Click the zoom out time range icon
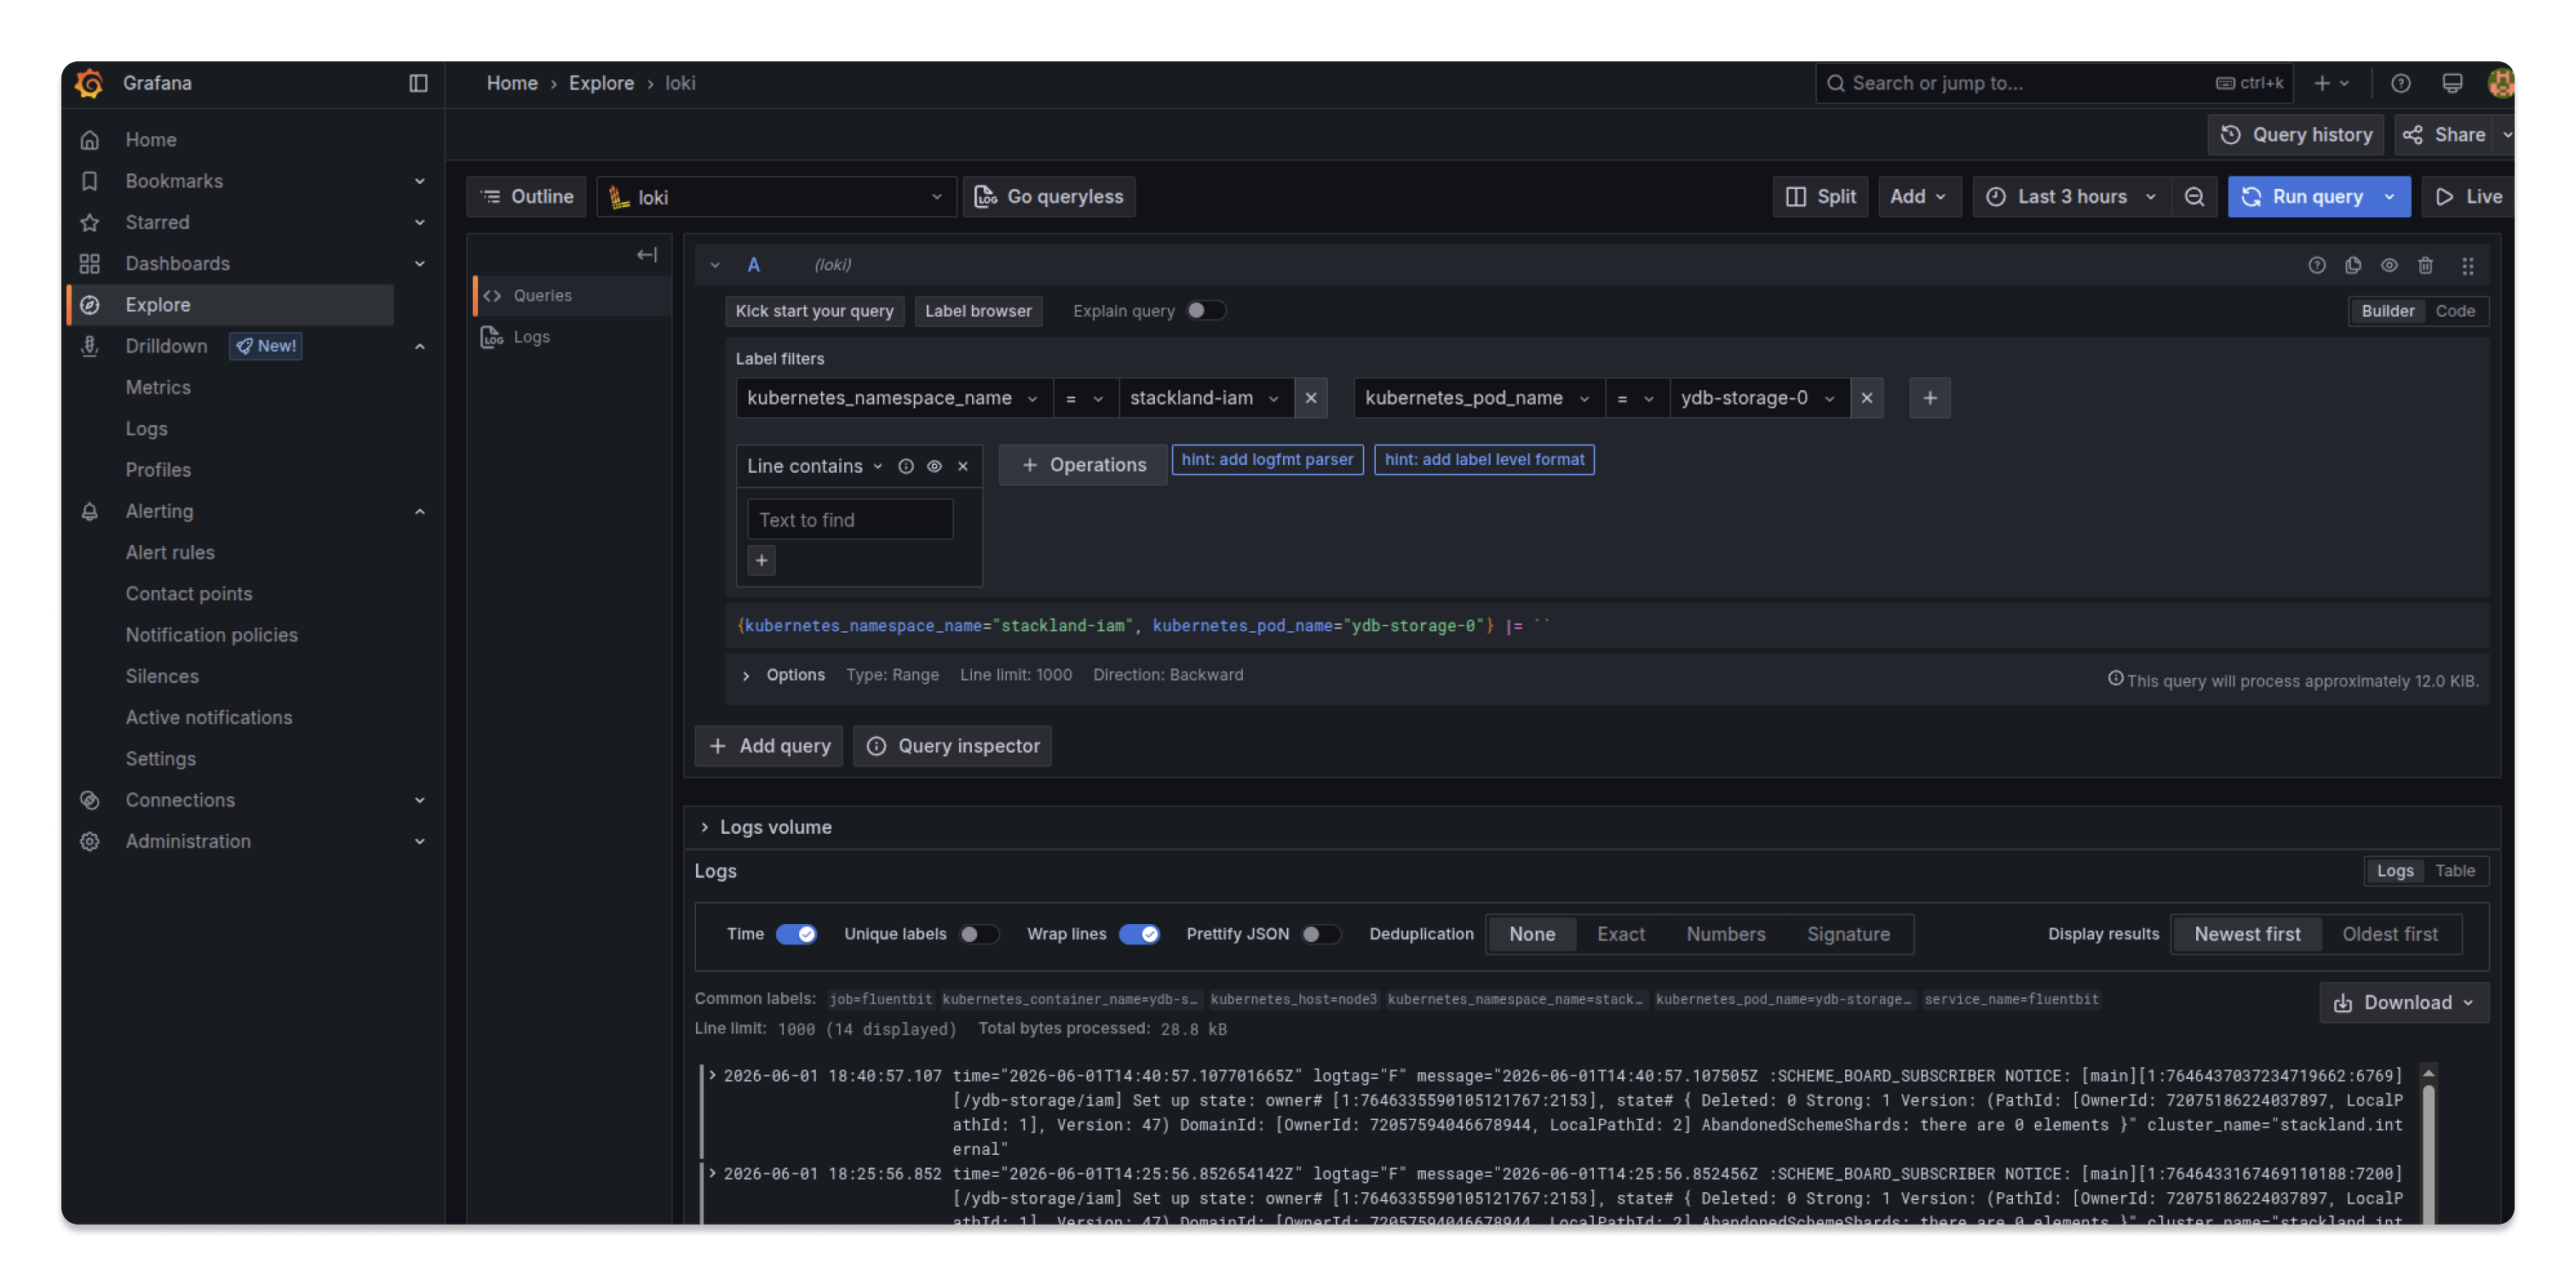The image size is (2576, 1286). pos(2194,197)
